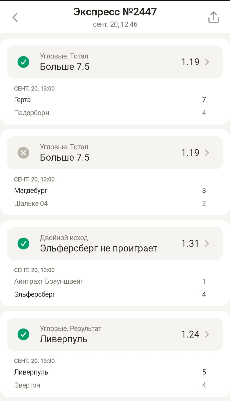Screen dimensions: 230x401
Task: Tap the сент. 20, 12:46 timestamp
Action: 115,24
